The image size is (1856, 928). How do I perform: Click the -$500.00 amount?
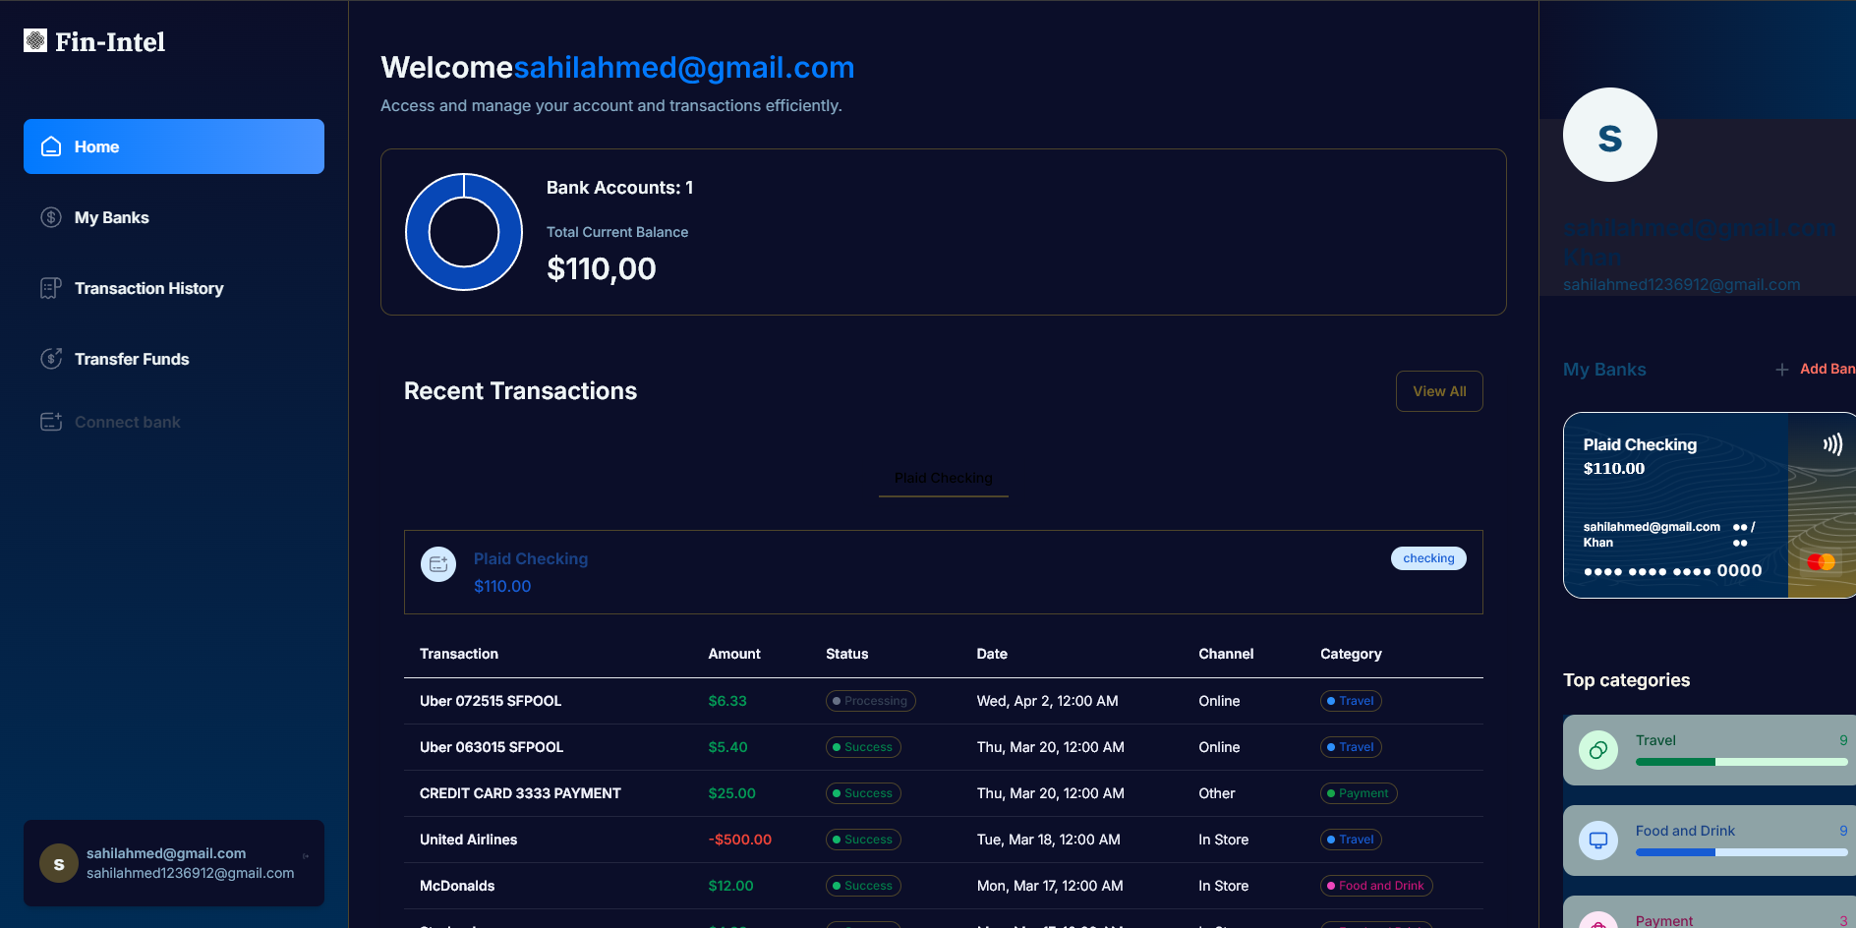tap(740, 840)
